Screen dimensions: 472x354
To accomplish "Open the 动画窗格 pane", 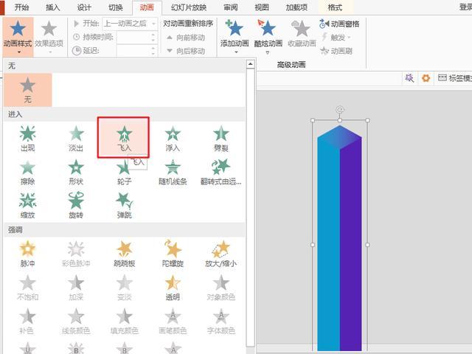I will pyautogui.click(x=339, y=24).
